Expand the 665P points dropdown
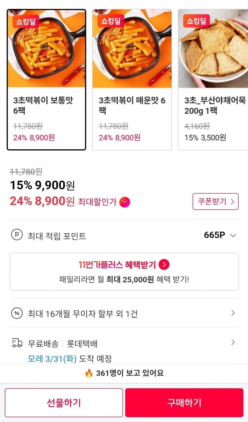The width and height of the screenshot is (248, 422). pos(233,235)
